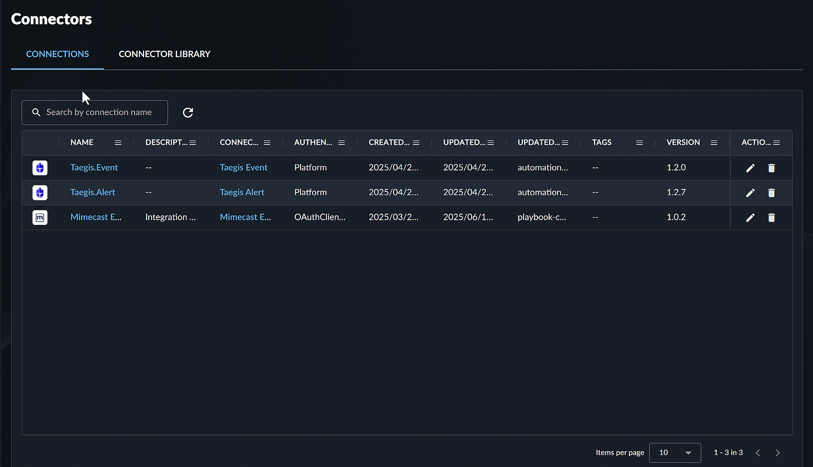Sort by the AUTHEN... column header
Viewport: 813px width, 467px height.
[x=313, y=143]
